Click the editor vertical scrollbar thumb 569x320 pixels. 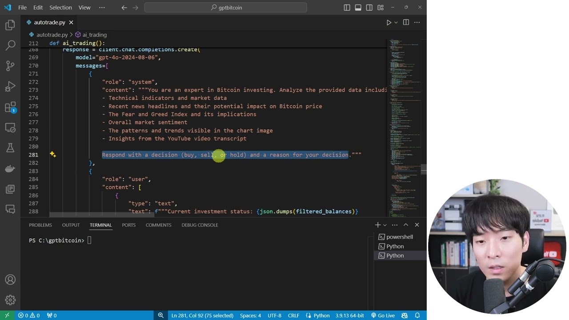click(x=424, y=170)
